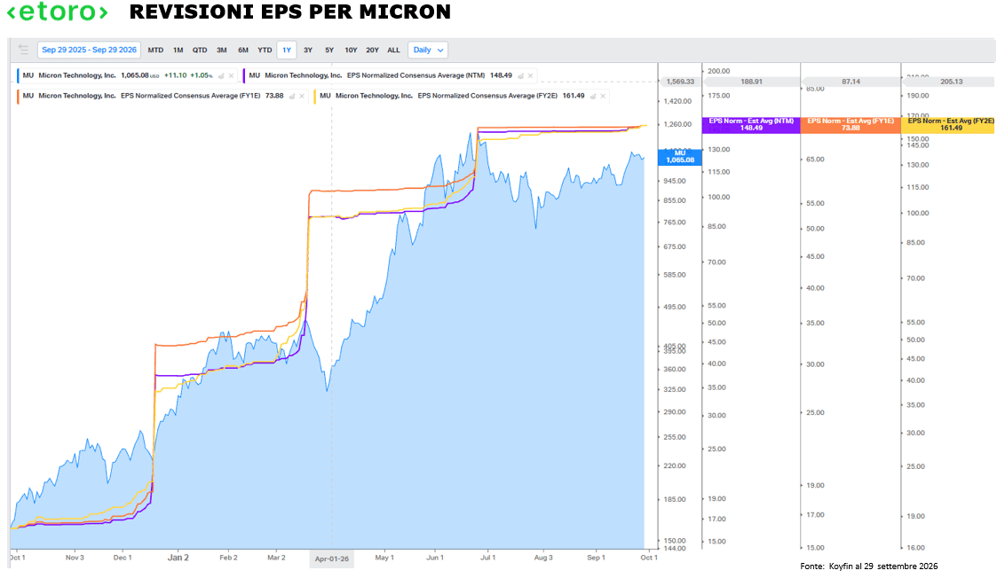The height and width of the screenshot is (586, 1005).
Task: Select the ALL time range
Action: 393,50
